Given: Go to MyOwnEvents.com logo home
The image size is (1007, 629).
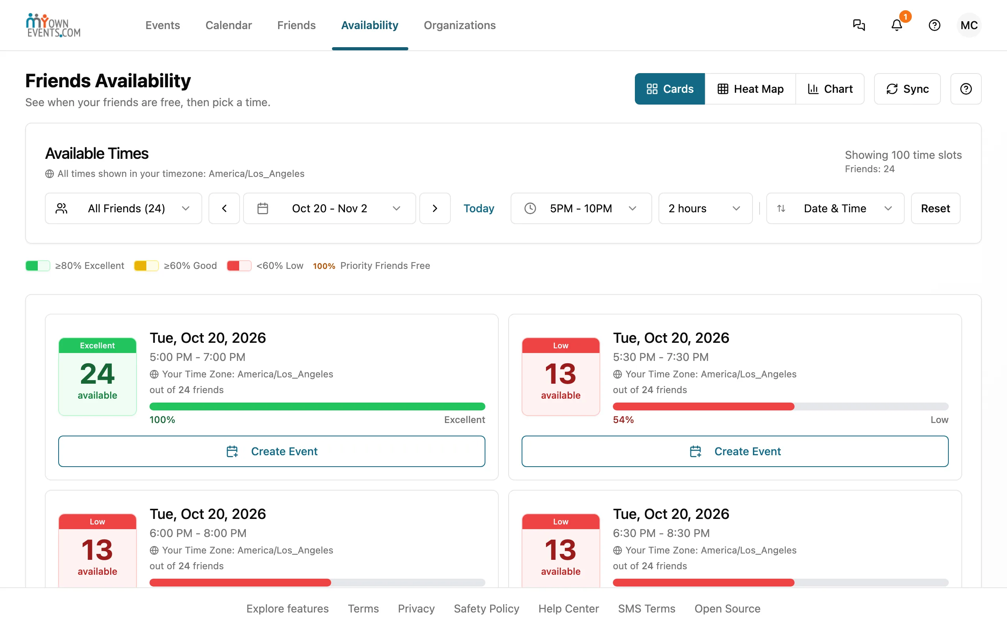Looking at the screenshot, I should [x=53, y=26].
